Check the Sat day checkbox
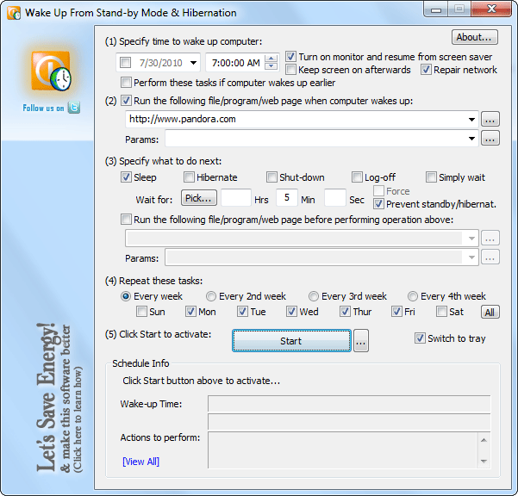The width and height of the screenshot is (518, 496). click(441, 312)
